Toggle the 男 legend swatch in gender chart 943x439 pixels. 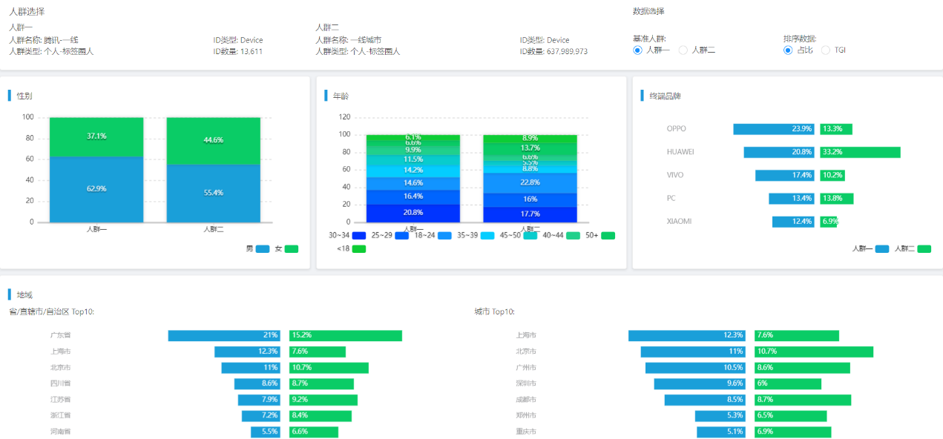point(263,249)
